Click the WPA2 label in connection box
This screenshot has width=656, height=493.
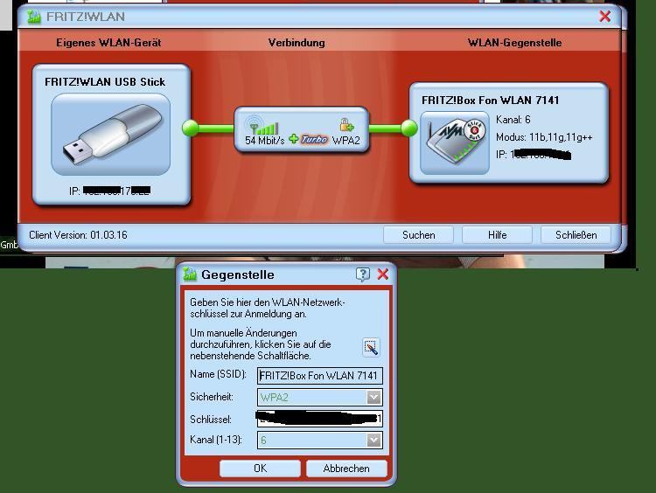[346, 141]
